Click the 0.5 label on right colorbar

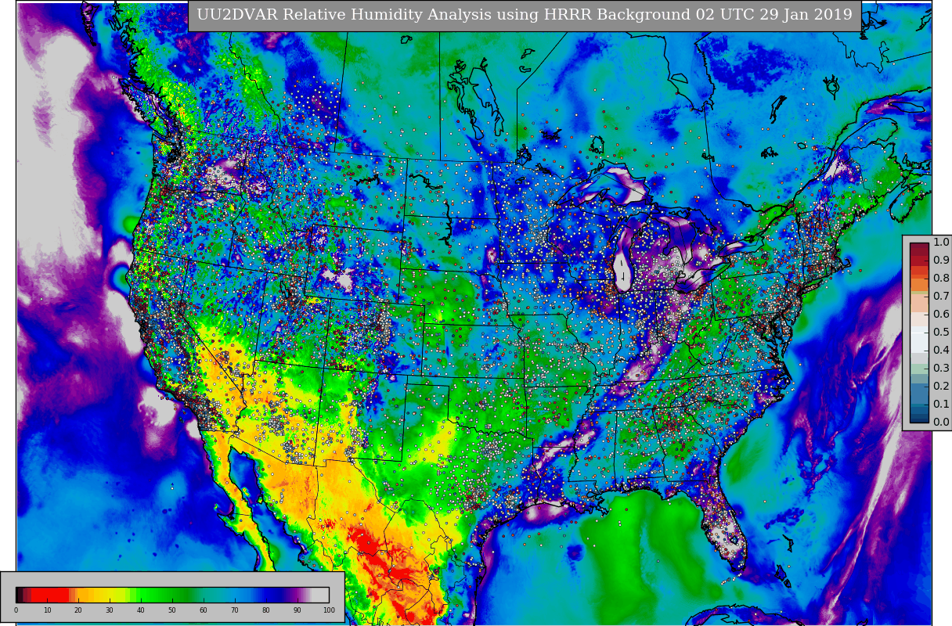[941, 332]
